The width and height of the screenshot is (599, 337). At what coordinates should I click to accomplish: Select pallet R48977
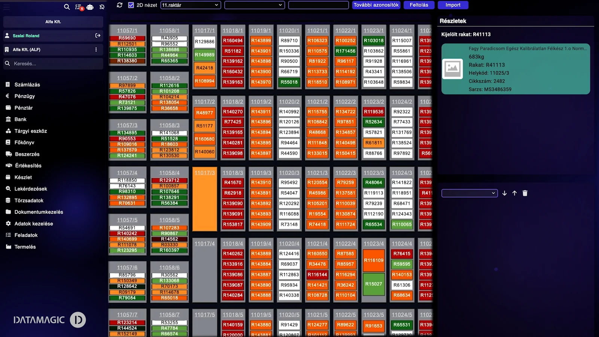tap(205, 113)
